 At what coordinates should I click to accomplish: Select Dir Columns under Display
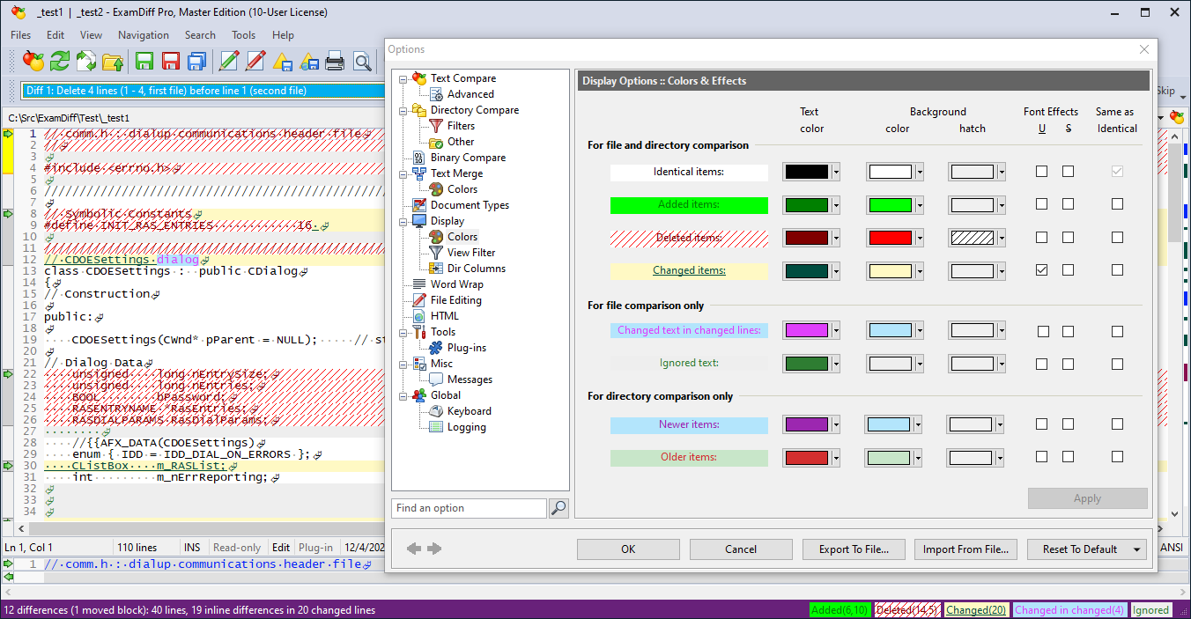pos(476,269)
